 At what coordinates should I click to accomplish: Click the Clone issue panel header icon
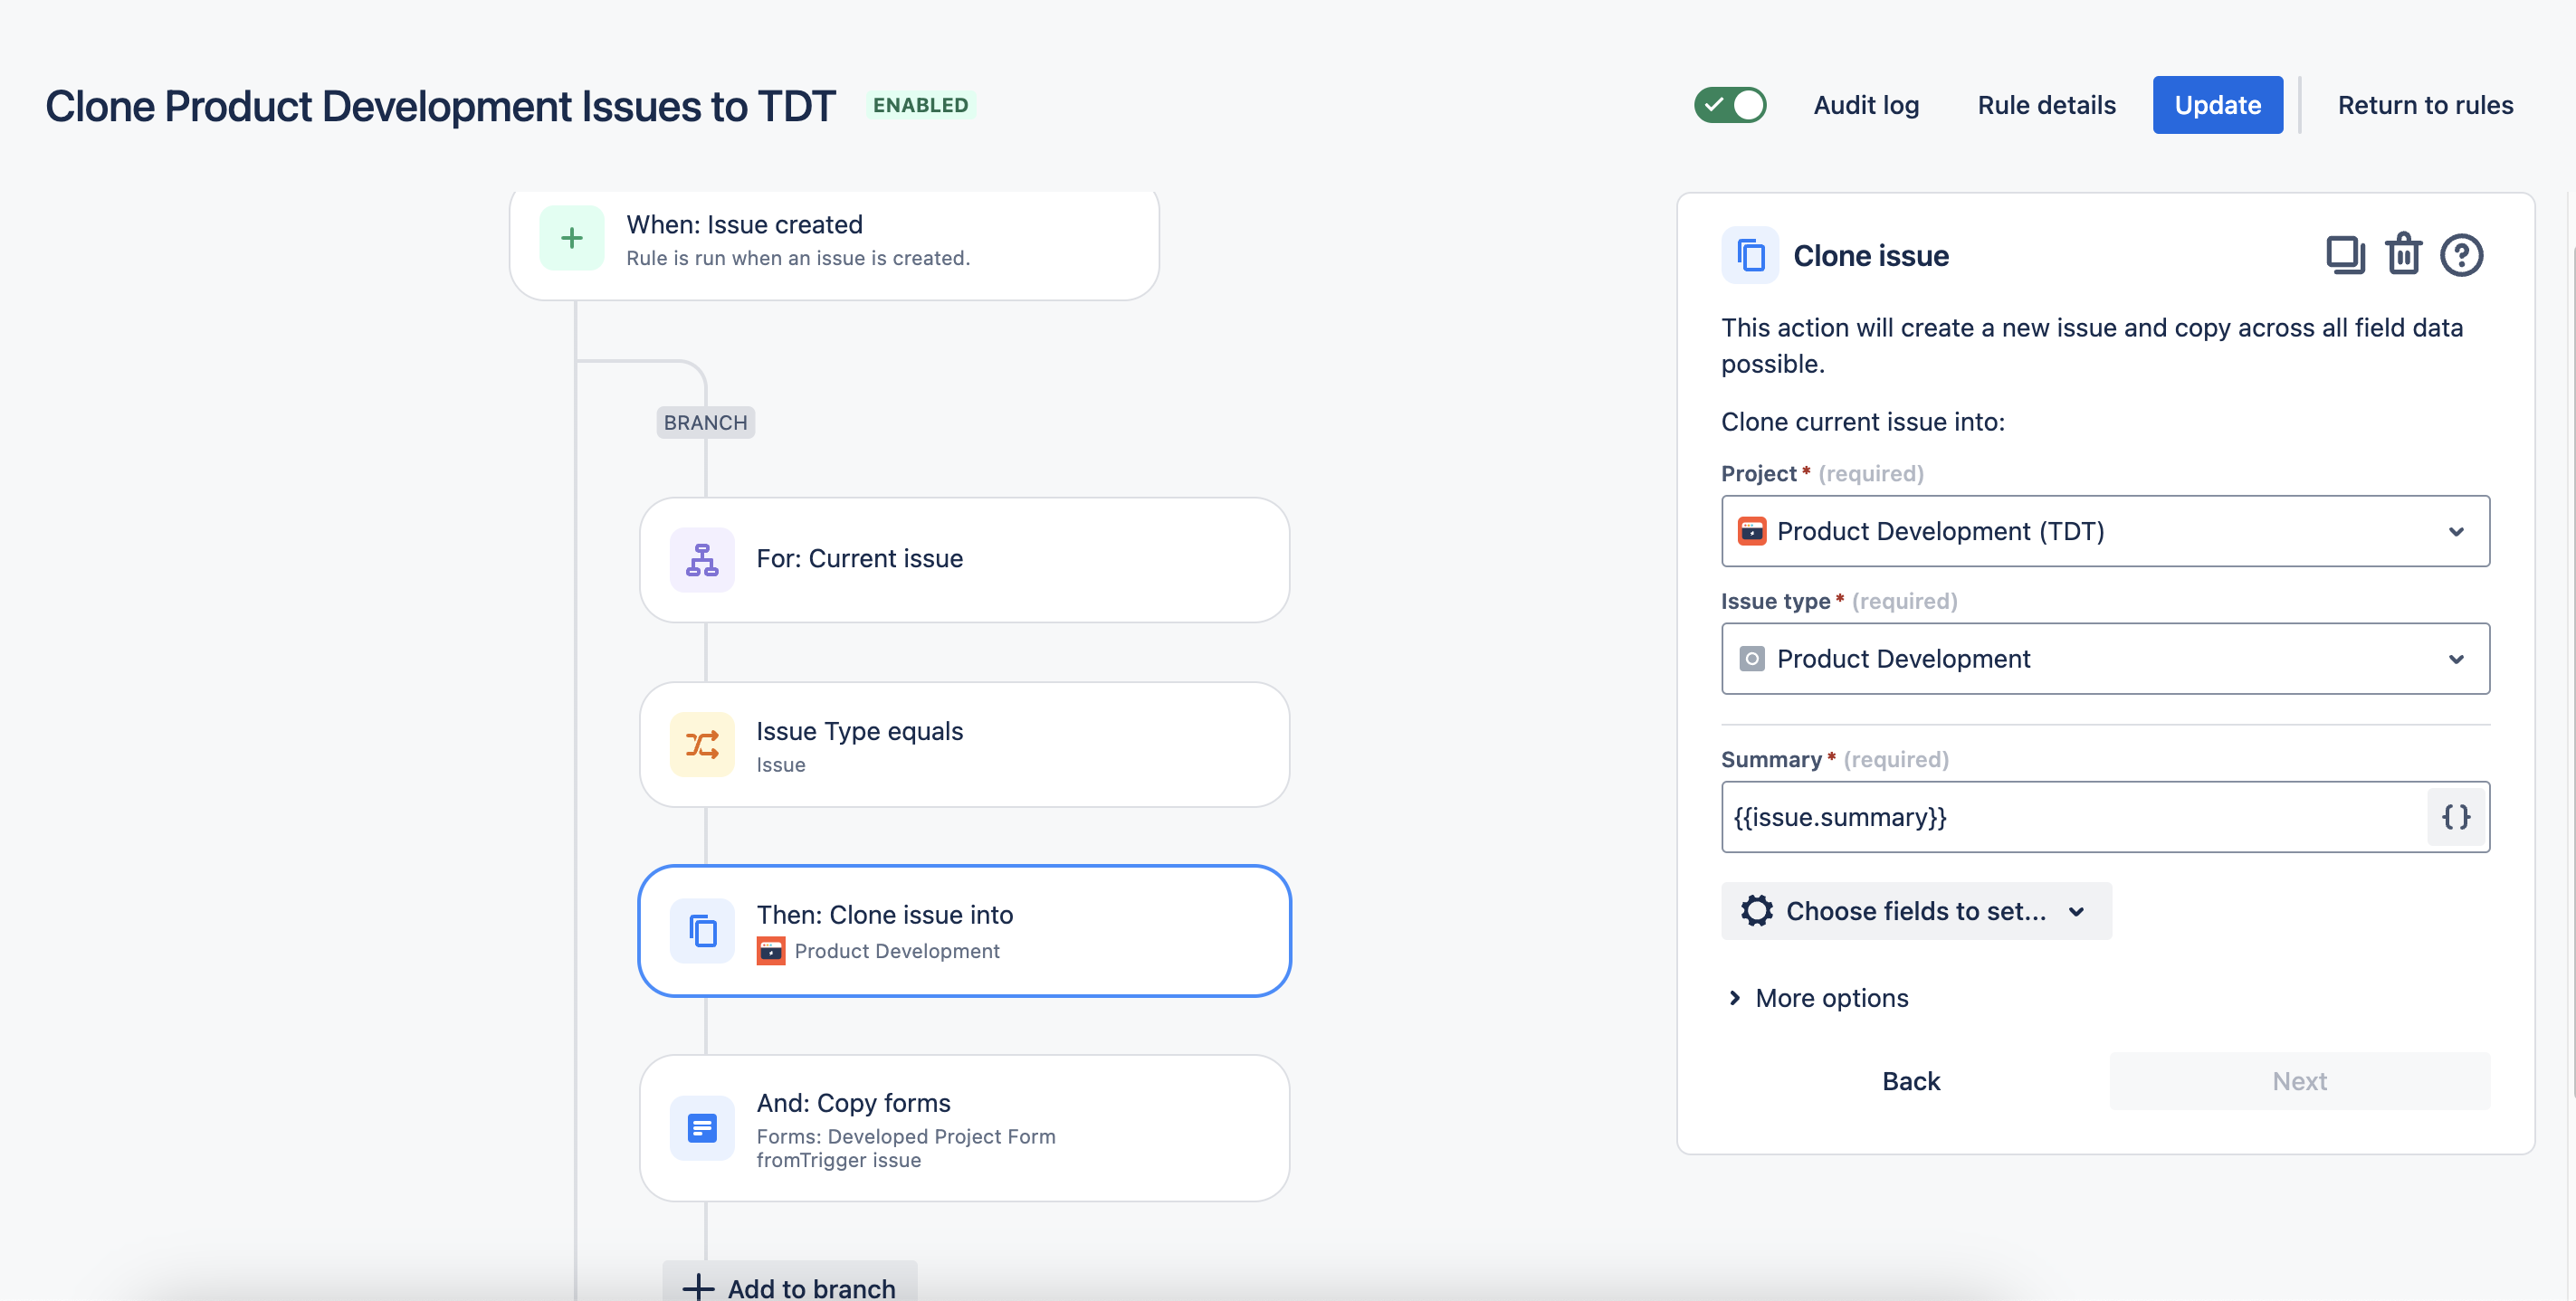pos(1750,255)
